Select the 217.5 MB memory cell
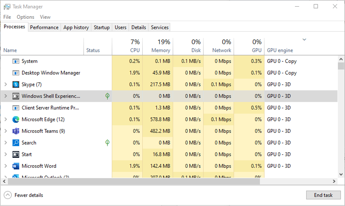This screenshot has height=206, width=345. tap(158, 84)
